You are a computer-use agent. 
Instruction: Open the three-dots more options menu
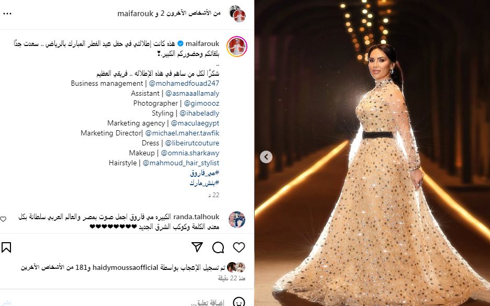tap(7, 14)
